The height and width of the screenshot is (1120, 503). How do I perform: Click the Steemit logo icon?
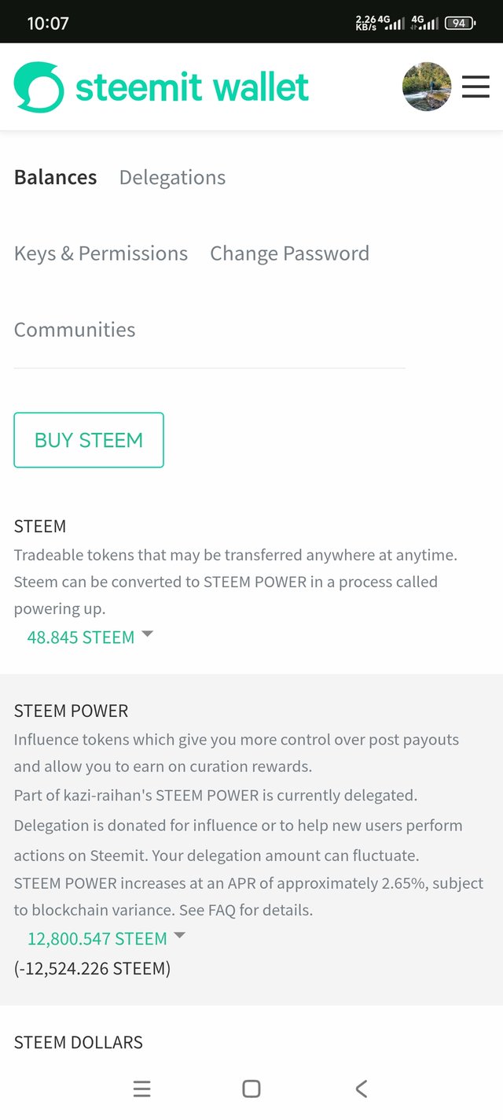coord(39,87)
